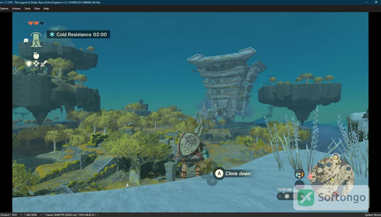This screenshot has width=381, height=217.
Task: Click the temperature gauge icon
Action: [300, 174]
